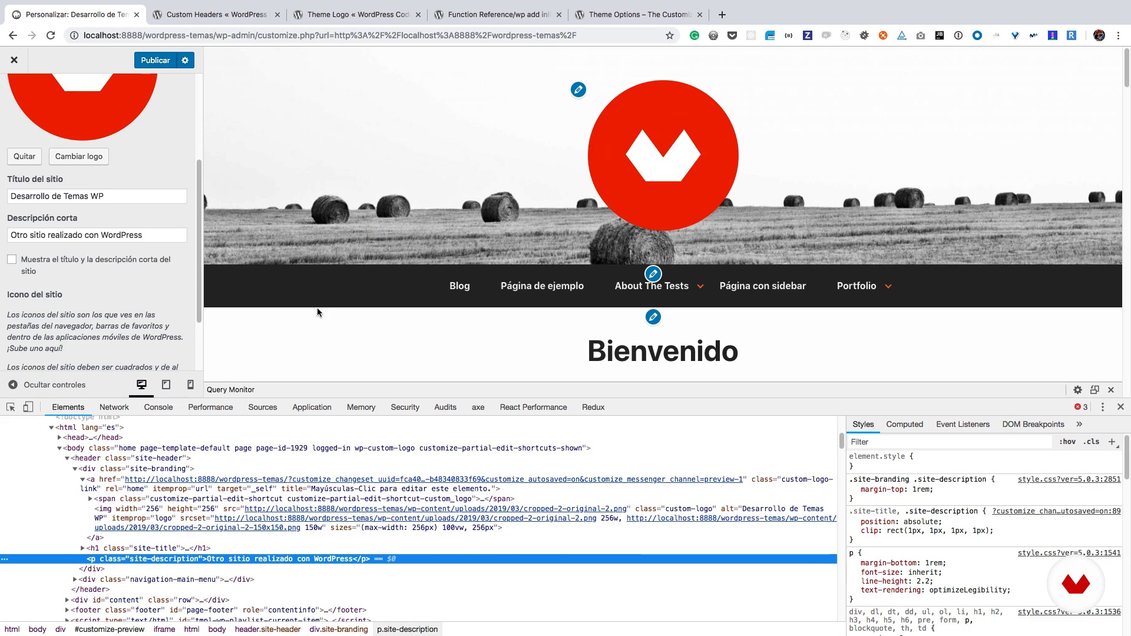The height and width of the screenshot is (636, 1131).
Task: Click the Publicar button
Action: [156, 60]
